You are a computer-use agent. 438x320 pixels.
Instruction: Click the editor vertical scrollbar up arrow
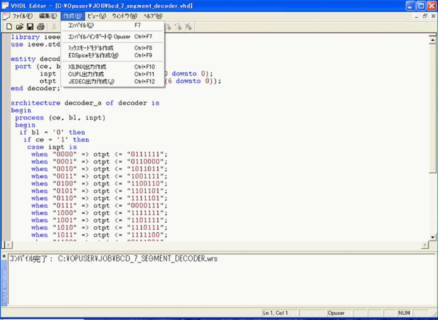pos(433,40)
